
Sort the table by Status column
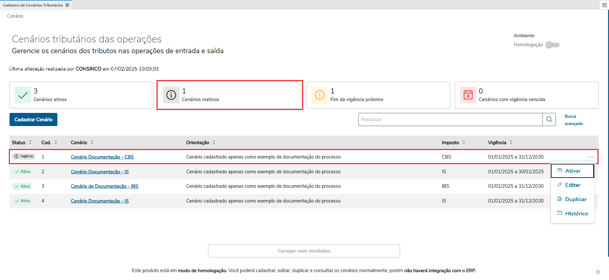pos(30,142)
